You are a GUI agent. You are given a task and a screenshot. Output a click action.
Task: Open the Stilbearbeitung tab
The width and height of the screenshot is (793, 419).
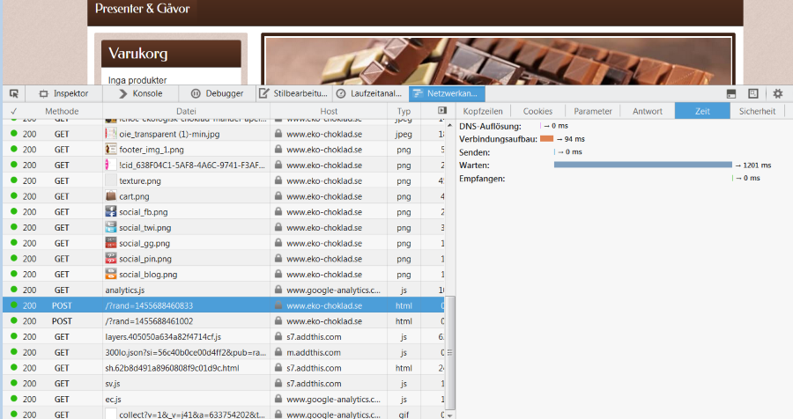click(x=293, y=93)
